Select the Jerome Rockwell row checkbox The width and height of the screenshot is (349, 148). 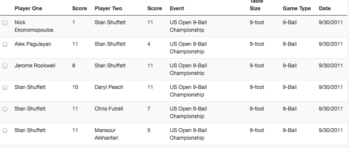(x=5, y=66)
